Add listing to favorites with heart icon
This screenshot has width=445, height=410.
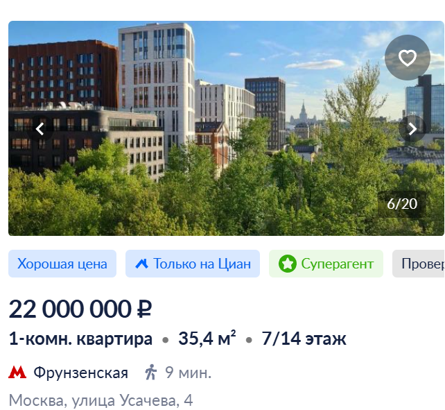click(x=408, y=58)
